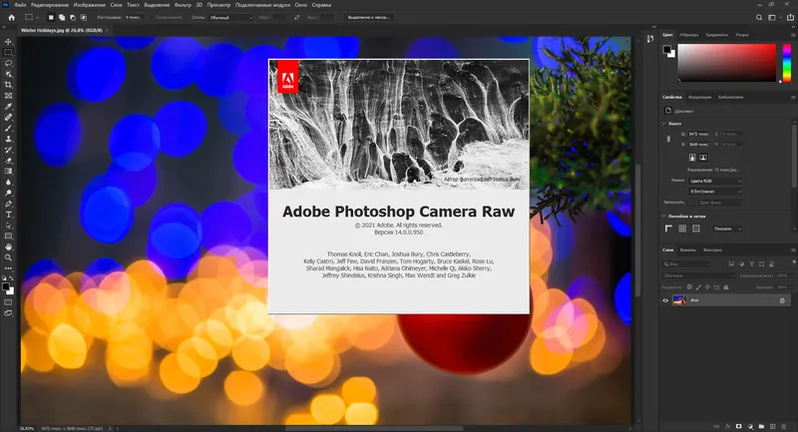798x432 pixels.
Task: Open the ruler units pixels dropdown
Action: click(726, 229)
